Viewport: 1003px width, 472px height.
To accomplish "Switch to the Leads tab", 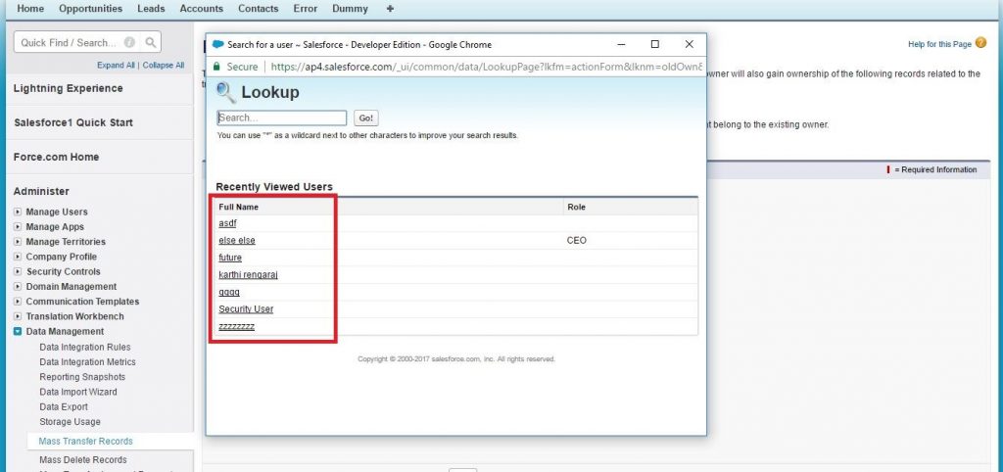I will [x=151, y=9].
